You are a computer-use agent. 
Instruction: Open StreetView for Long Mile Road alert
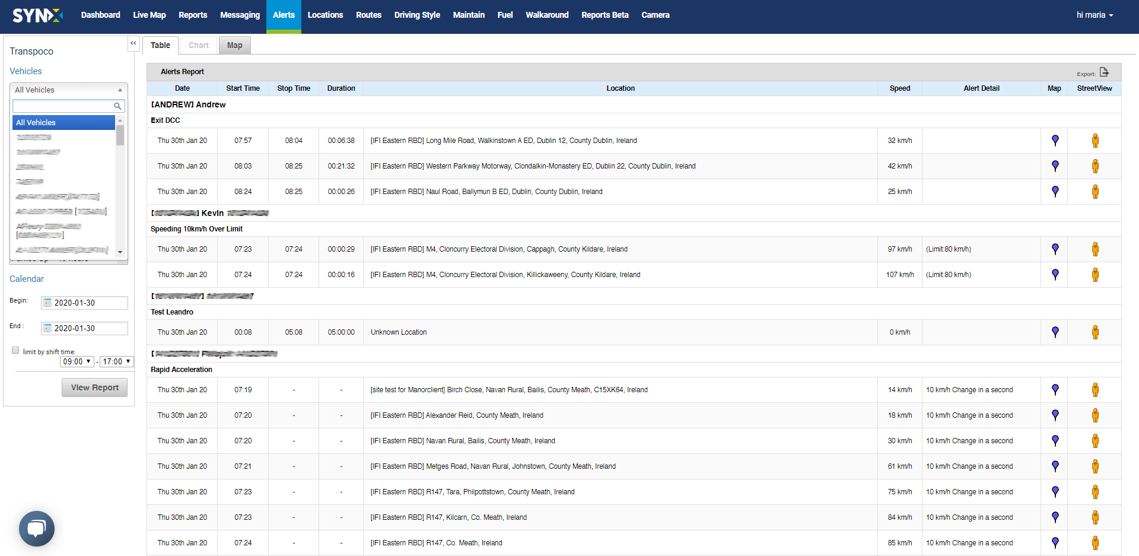pos(1095,141)
